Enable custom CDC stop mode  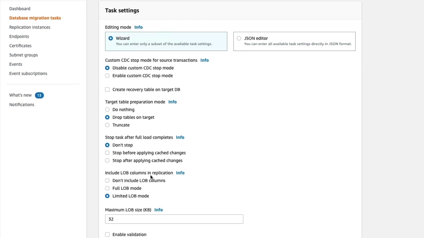[x=107, y=76]
